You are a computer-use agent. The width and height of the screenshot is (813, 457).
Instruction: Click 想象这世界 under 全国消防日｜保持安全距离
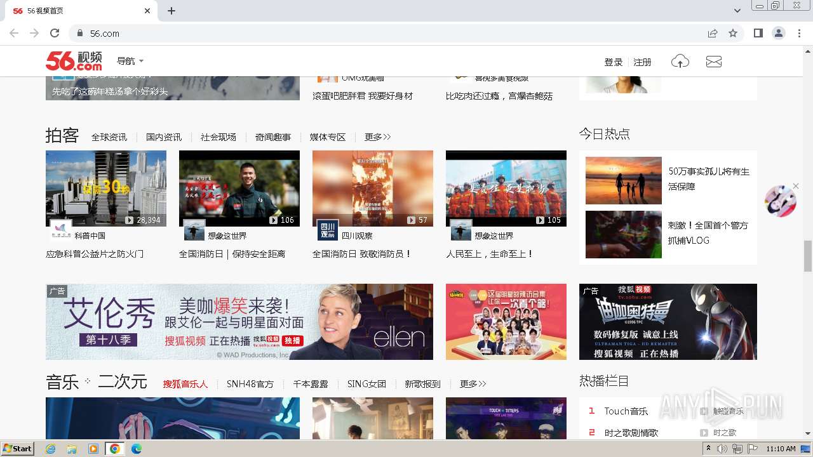(227, 235)
